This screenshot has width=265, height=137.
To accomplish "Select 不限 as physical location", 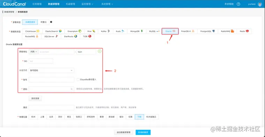I will pyautogui.click(x=139, y=117).
